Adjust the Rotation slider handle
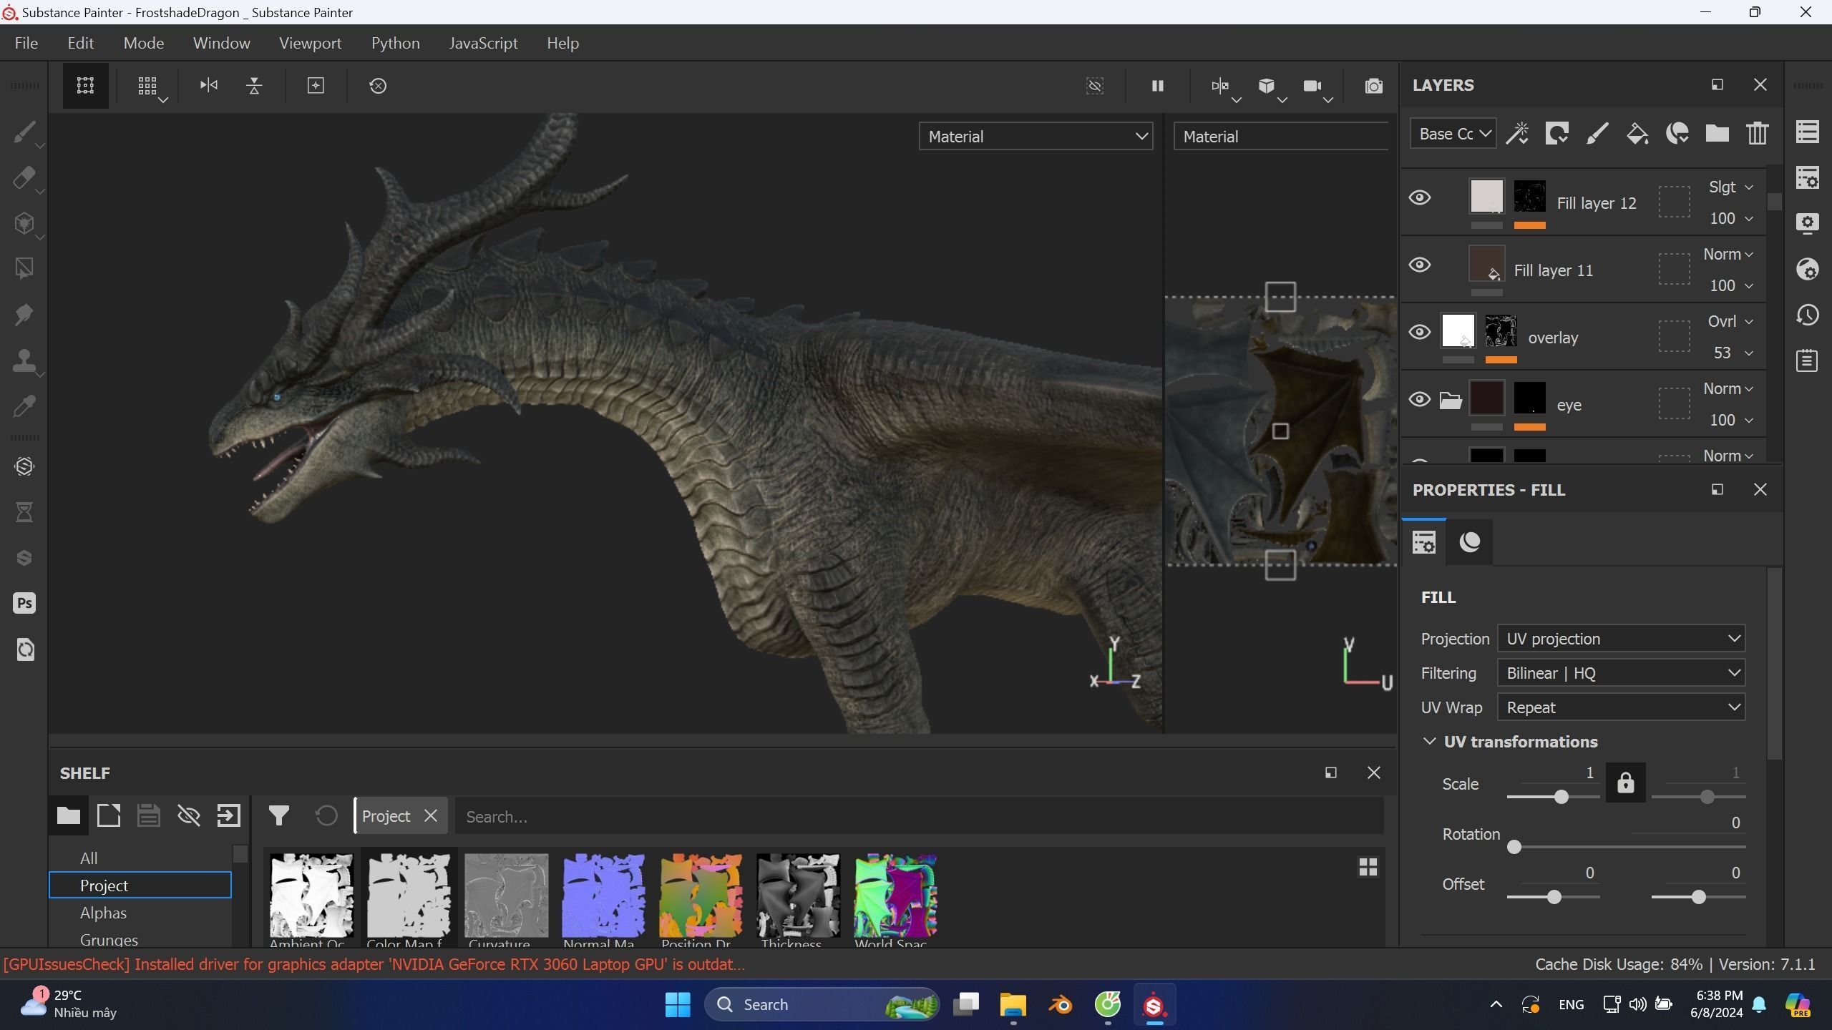This screenshot has height=1030, width=1832. point(1514,847)
